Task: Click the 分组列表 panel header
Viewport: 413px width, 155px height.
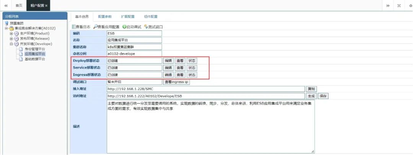Action: tap(34, 16)
